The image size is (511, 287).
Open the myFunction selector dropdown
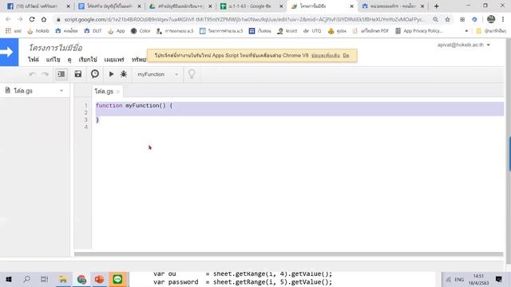(158, 74)
